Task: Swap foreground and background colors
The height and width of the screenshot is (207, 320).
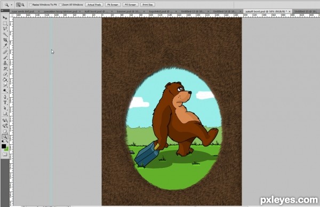Action: coord(7,141)
